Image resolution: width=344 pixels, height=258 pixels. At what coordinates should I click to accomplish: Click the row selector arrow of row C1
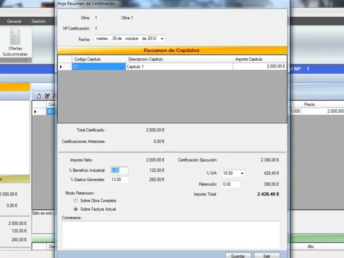tap(65, 67)
